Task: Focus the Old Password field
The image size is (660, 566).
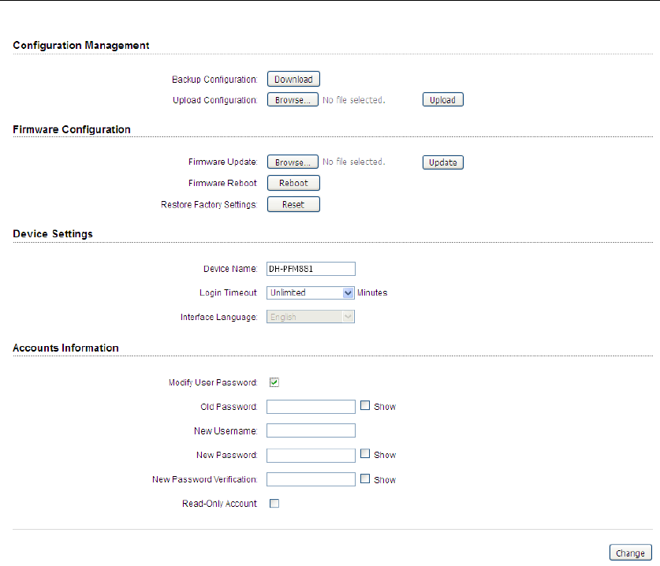Action: (x=311, y=407)
